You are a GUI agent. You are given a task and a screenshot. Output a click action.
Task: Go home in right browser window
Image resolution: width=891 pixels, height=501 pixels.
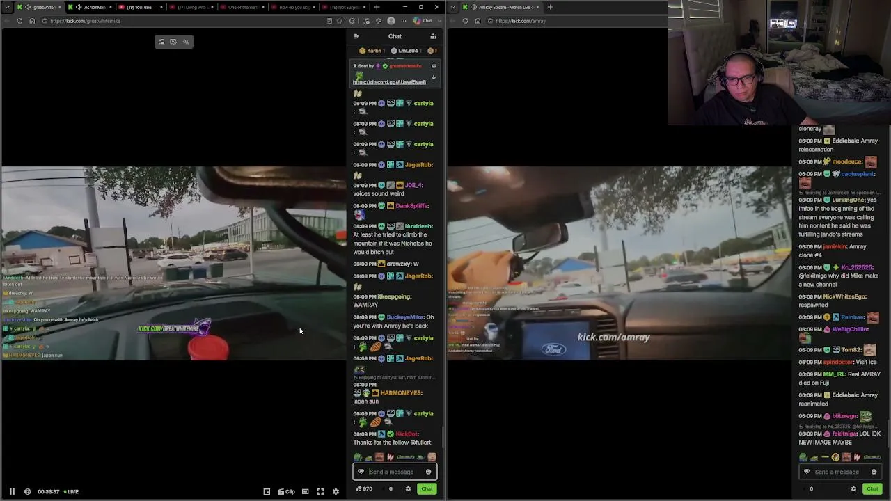tap(478, 21)
